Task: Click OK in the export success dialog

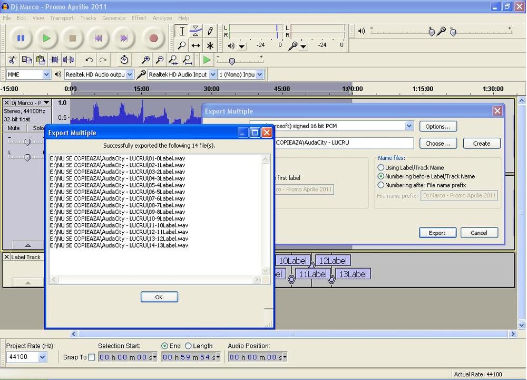Action: (159, 297)
